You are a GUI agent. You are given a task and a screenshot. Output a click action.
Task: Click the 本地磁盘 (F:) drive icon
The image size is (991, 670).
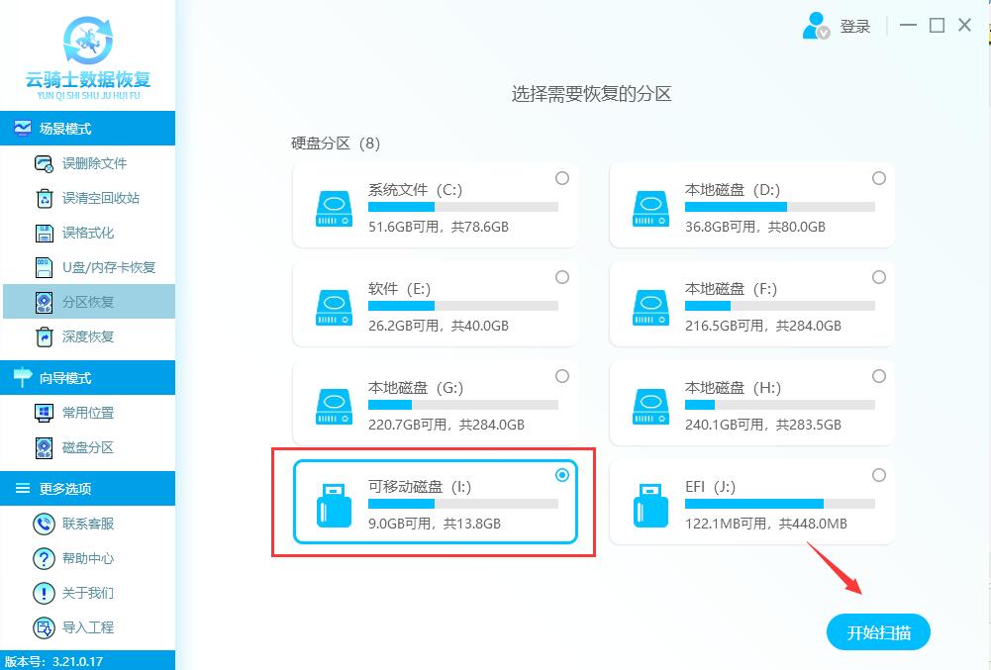point(650,307)
